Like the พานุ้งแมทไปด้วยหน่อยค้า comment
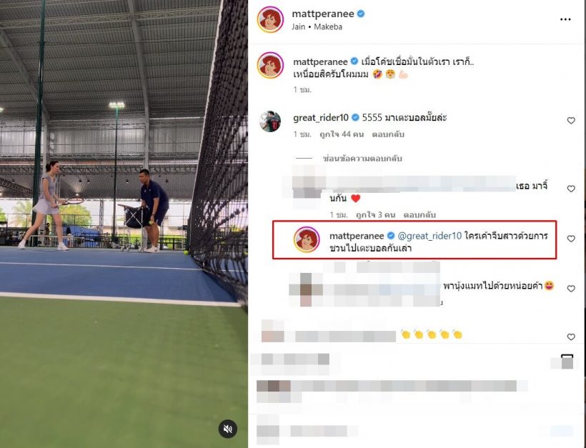 [x=571, y=289]
